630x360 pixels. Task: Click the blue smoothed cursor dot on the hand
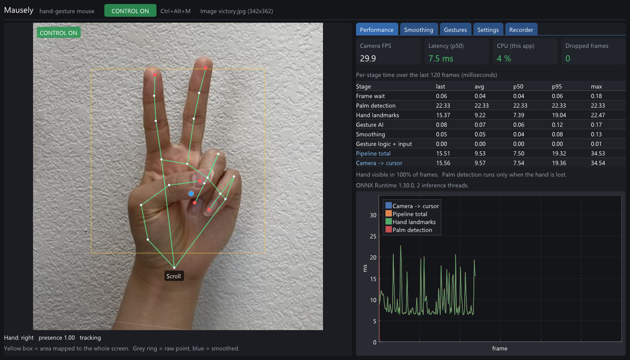191,194
